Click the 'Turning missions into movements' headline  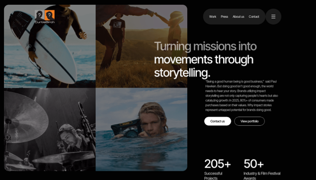205,59
